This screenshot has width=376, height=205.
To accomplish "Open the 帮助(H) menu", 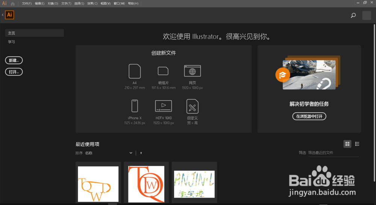I will [133, 4].
